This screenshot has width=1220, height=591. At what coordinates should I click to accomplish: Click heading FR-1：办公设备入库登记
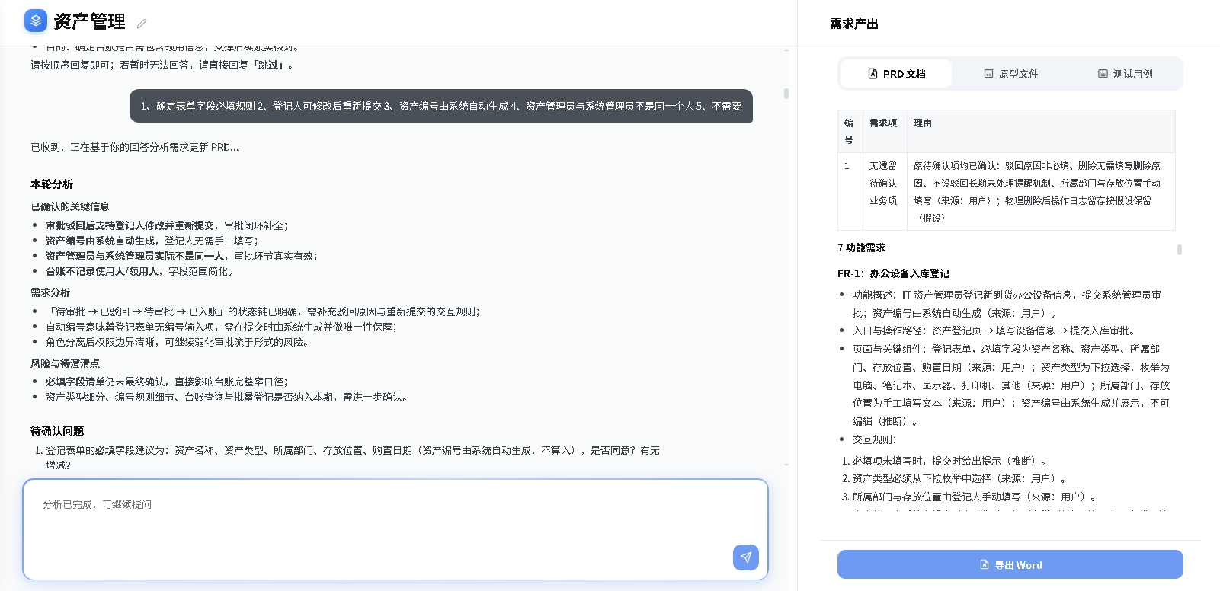click(893, 273)
